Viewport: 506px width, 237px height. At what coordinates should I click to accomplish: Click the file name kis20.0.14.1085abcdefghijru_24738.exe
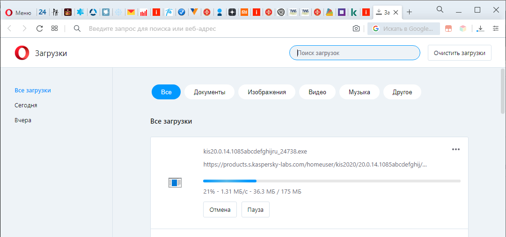(x=255, y=151)
